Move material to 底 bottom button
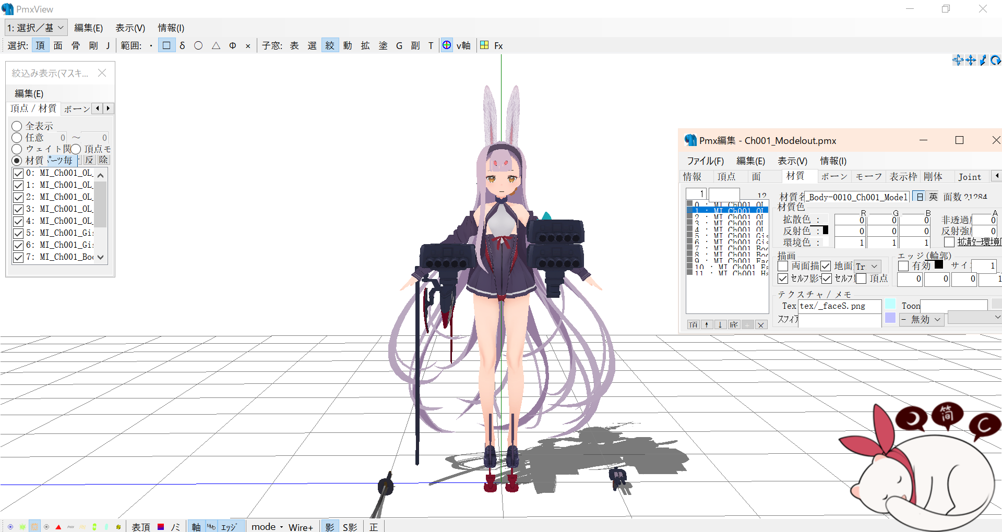This screenshot has width=1002, height=532. [x=734, y=325]
